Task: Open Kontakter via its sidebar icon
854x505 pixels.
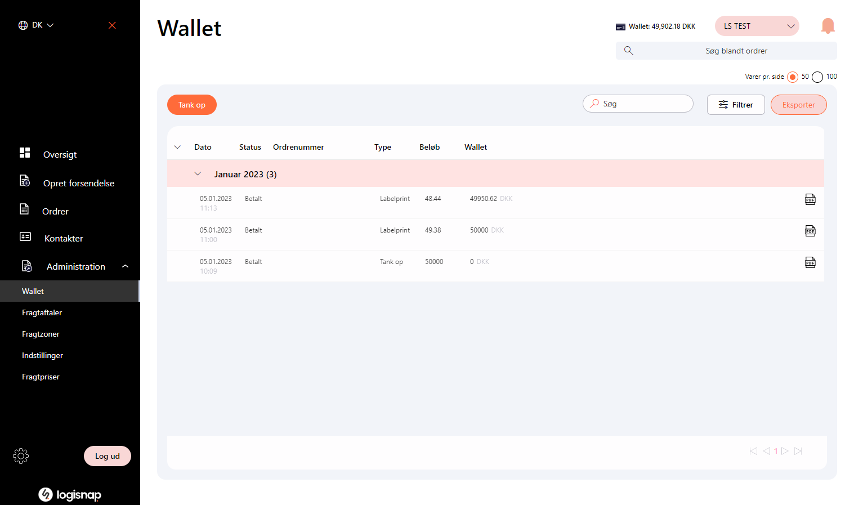Action: pyautogui.click(x=25, y=237)
